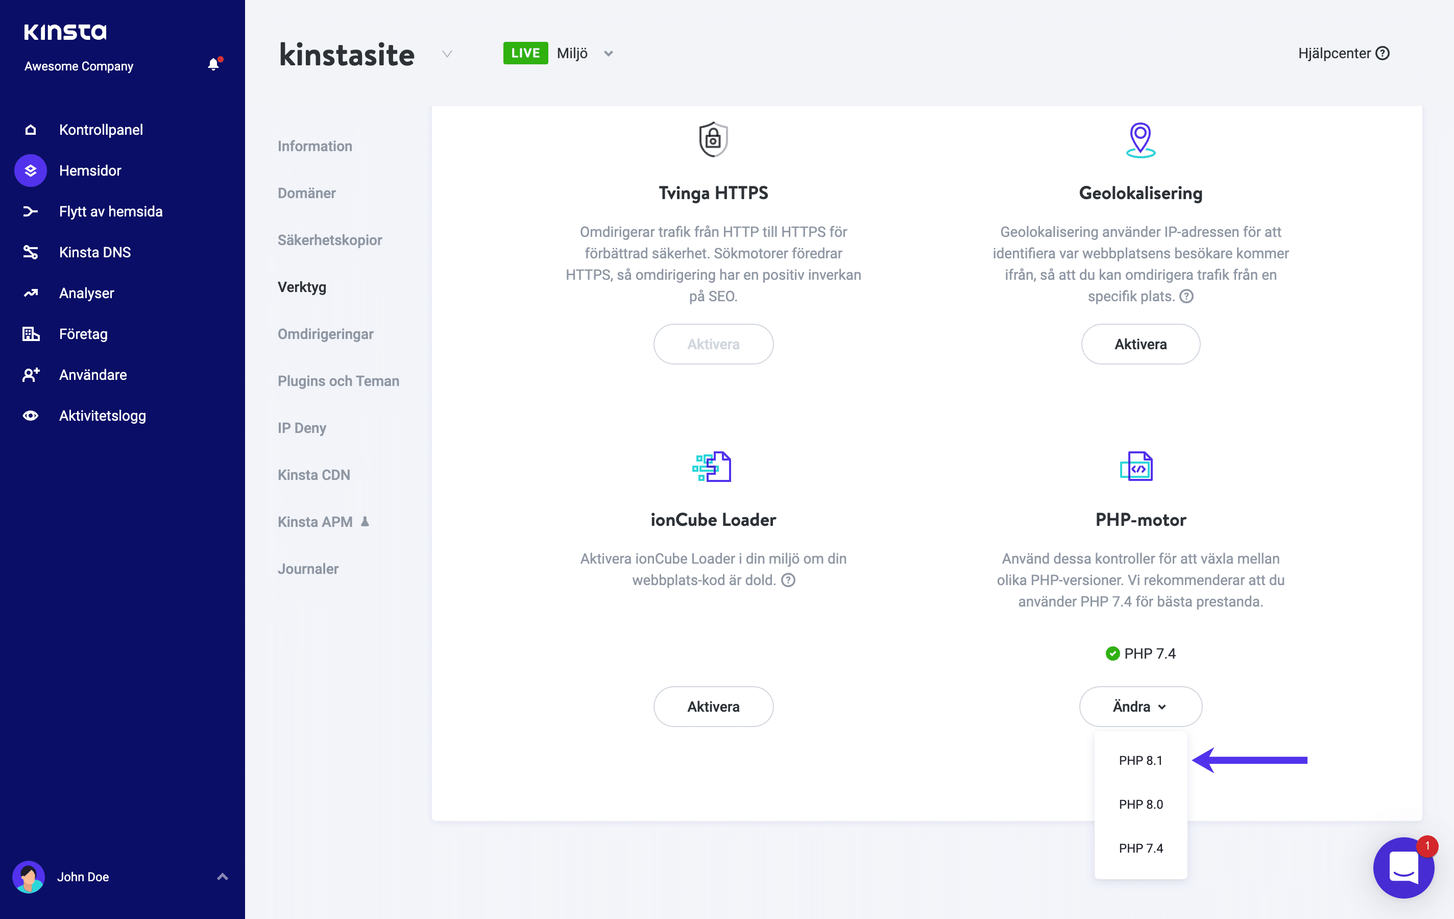Go to Hemsidor in the sidebar

[90, 171]
